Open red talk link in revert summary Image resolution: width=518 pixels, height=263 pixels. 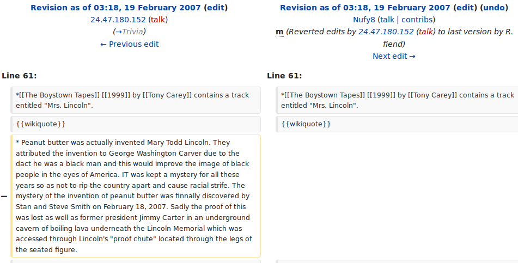pos(425,32)
